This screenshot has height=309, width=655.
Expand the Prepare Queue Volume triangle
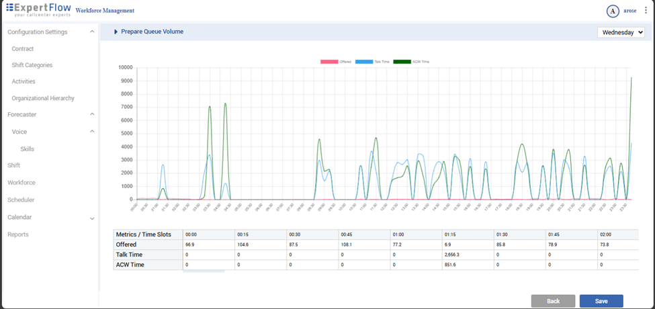click(116, 32)
